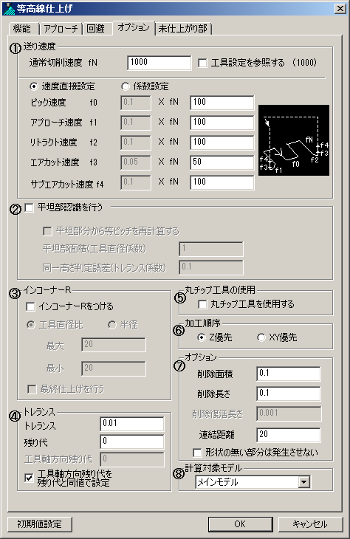350x539 pixels.
Task: Check 平坦部認識を行う option
Action: click(x=30, y=207)
